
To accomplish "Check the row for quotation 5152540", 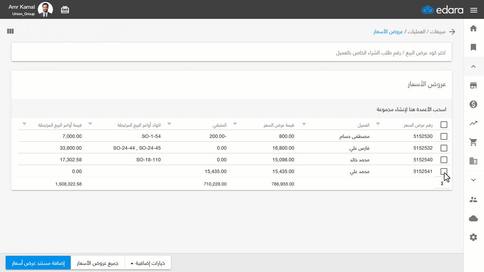I will [444, 160].
